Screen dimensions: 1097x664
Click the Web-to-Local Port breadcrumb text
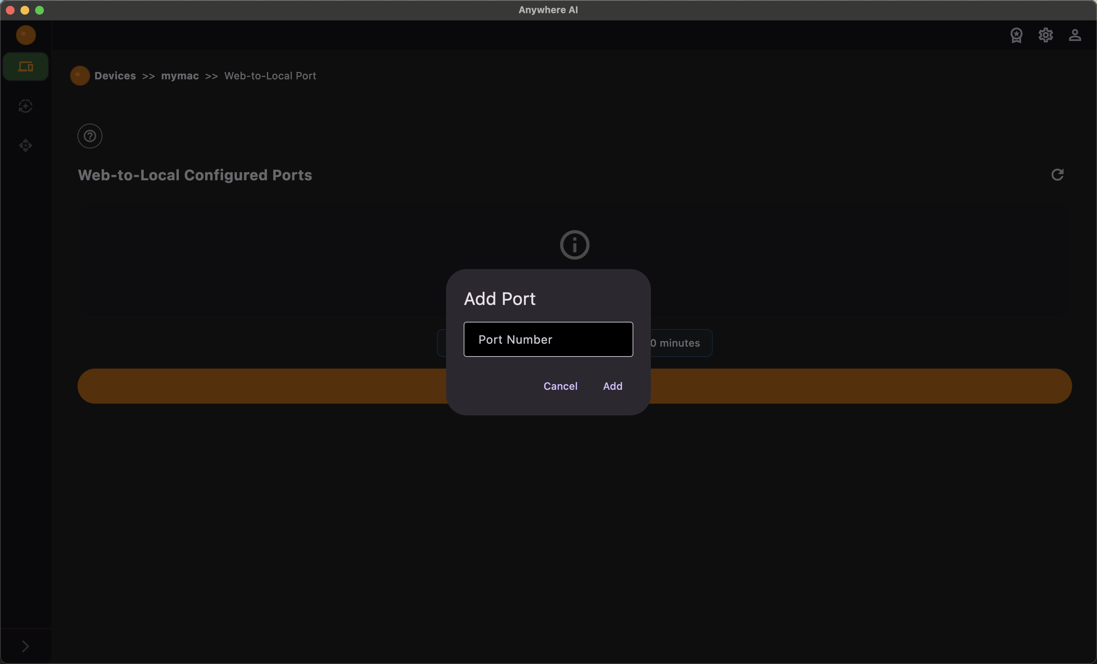tap(270, 76)
